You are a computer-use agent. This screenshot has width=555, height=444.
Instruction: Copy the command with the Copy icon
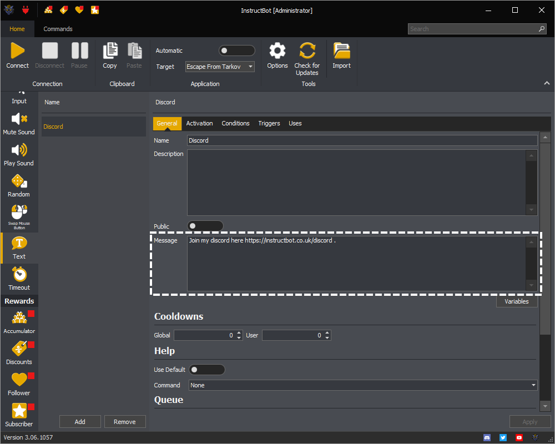pos(110,51)
